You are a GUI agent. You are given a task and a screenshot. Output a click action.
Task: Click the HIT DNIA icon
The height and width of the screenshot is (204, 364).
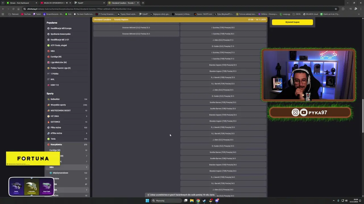click(48, 116)
